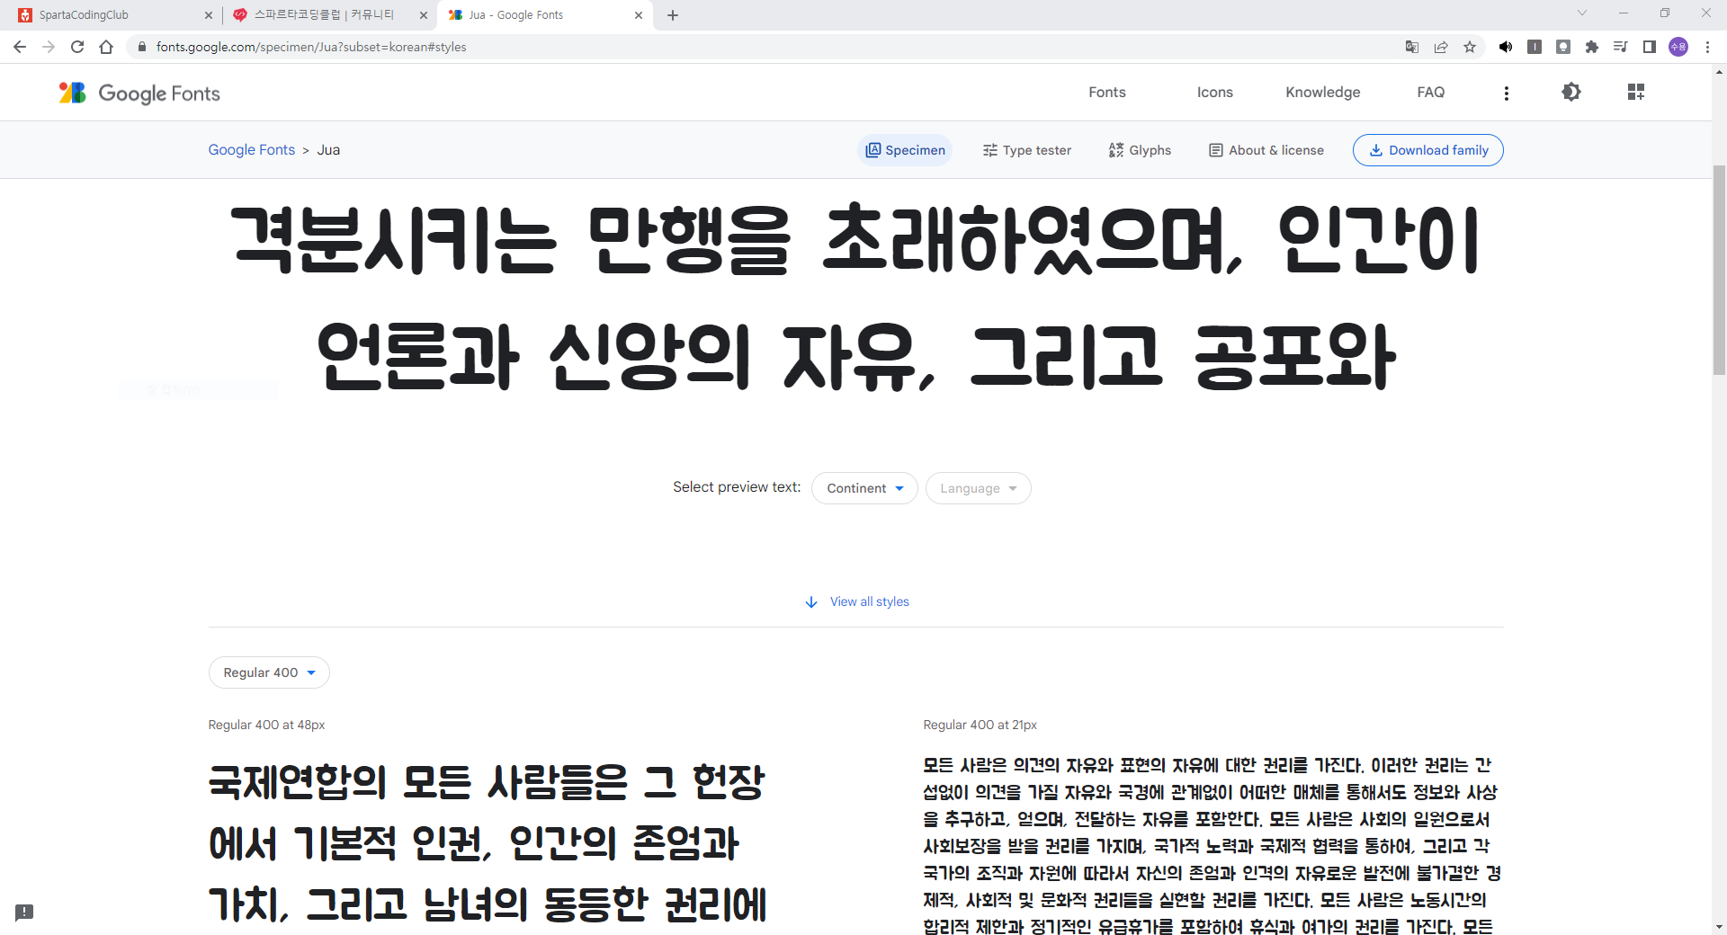
Task: Select the Glyphs tab
Action: pyautogui.click(x=1140, y=150)
